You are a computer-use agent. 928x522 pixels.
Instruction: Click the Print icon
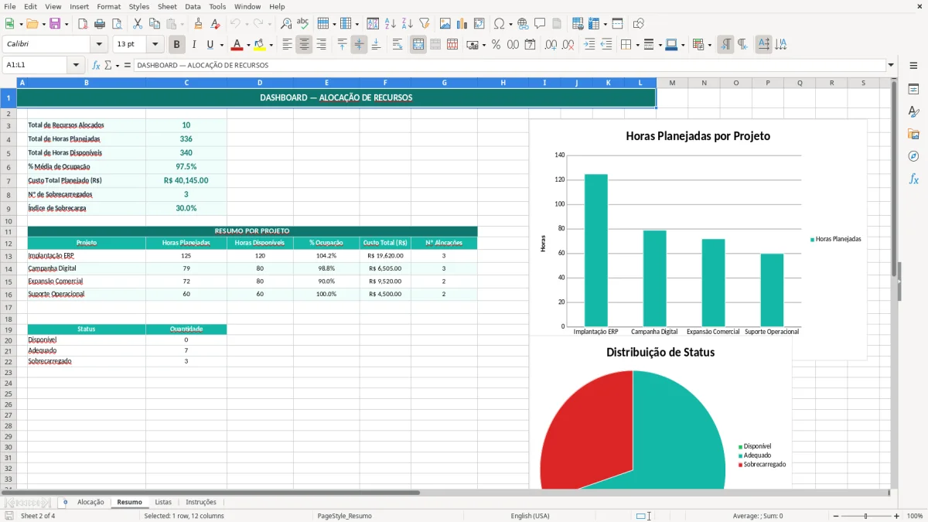click(99, 24)
